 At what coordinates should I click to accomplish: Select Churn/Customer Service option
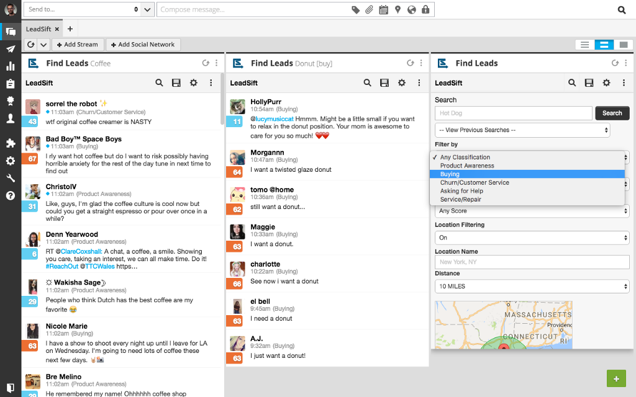(527, 183)
